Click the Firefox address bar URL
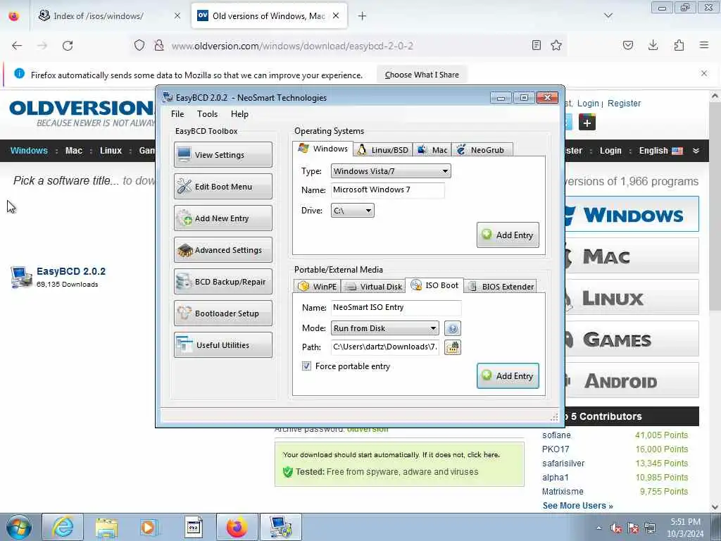Screen dimensions: 721x541 [292, 46]
